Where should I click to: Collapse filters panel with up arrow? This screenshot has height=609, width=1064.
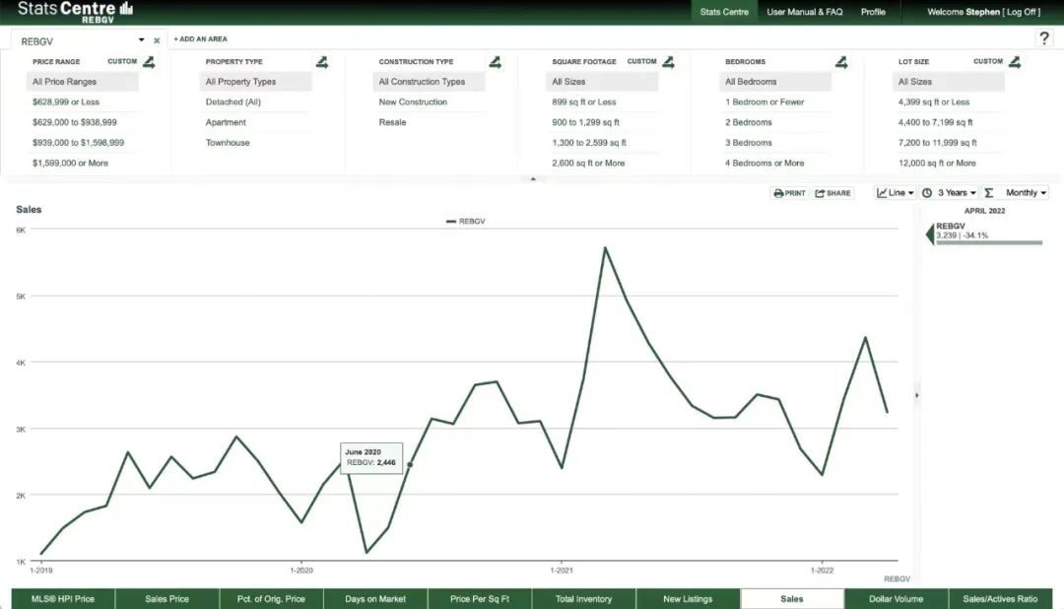click(x=533, y=179)
